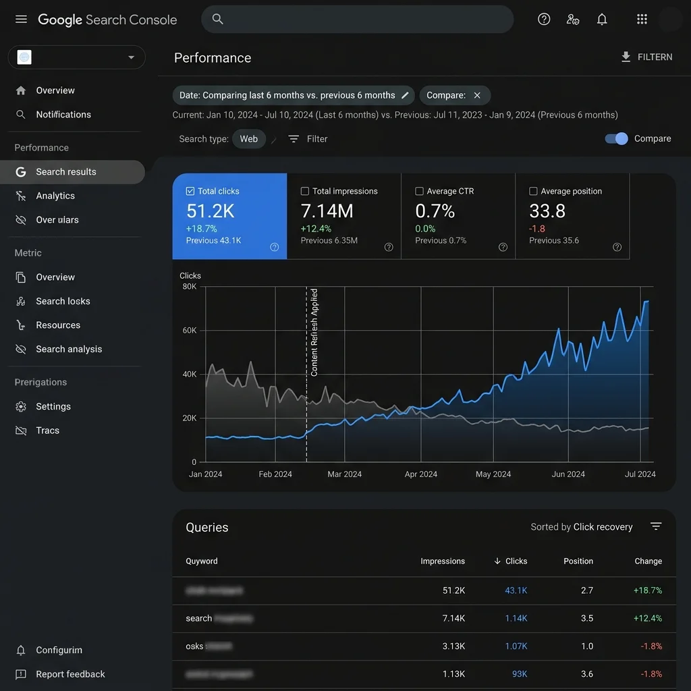Viewport: 691px width, 691px height.
Task: Toggle the Total clicks checkbox
Action: click(x=190, y=191)
